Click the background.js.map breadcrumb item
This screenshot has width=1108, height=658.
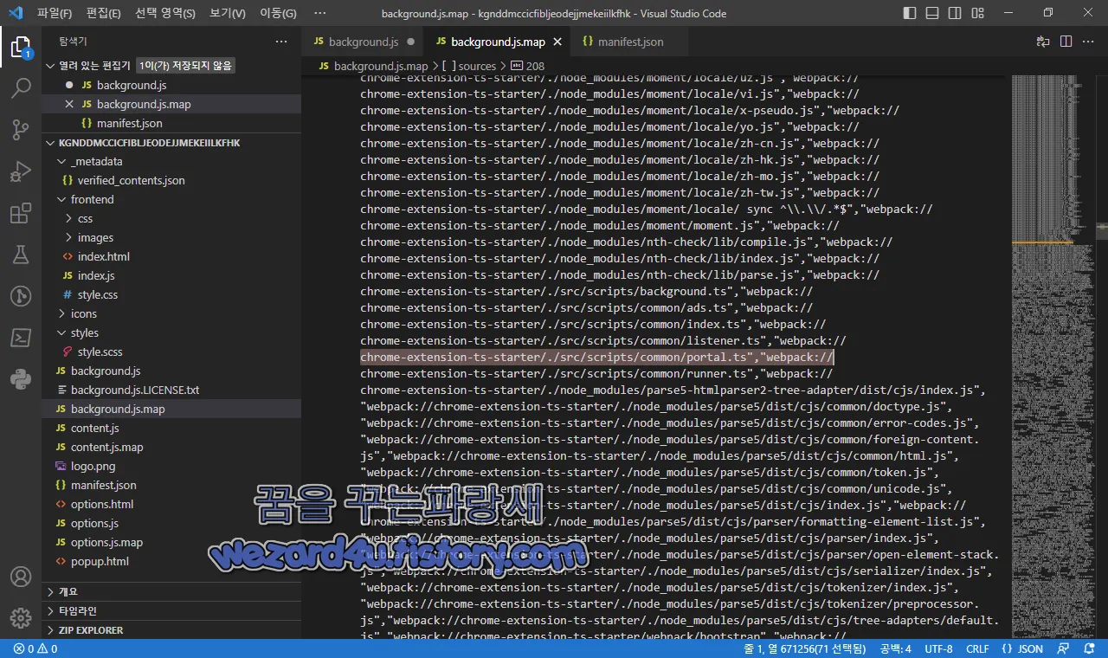pos(373,66)
